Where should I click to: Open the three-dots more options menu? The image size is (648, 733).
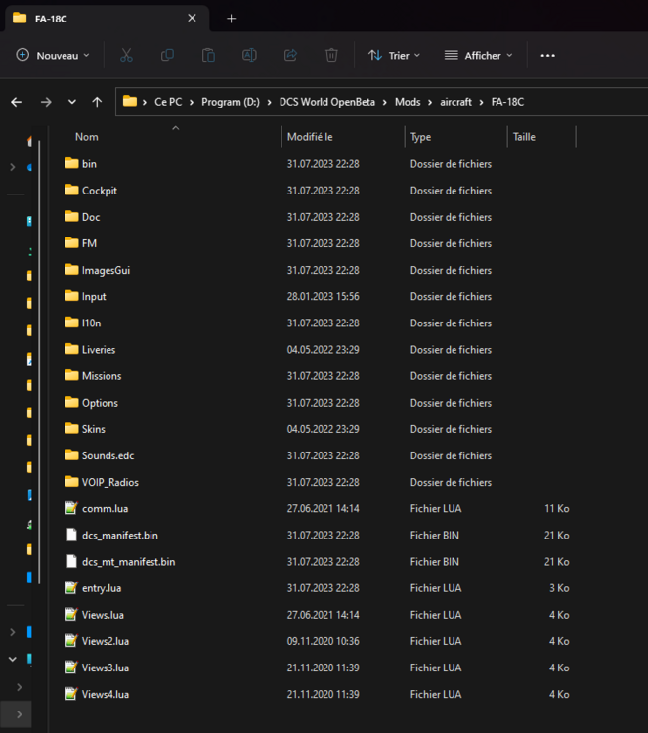pyautogui.click(x=547, y=56)
